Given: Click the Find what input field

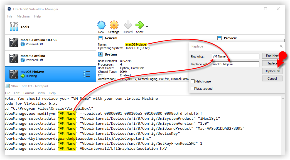Looking at the screenshot, I should click(x=235, y=56).
